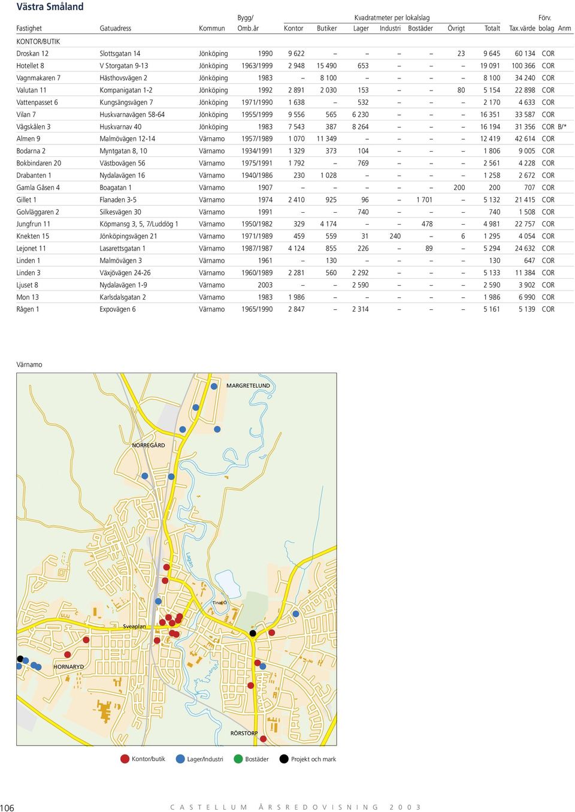Select property name 'Hotellet 8'

(30, 66)
